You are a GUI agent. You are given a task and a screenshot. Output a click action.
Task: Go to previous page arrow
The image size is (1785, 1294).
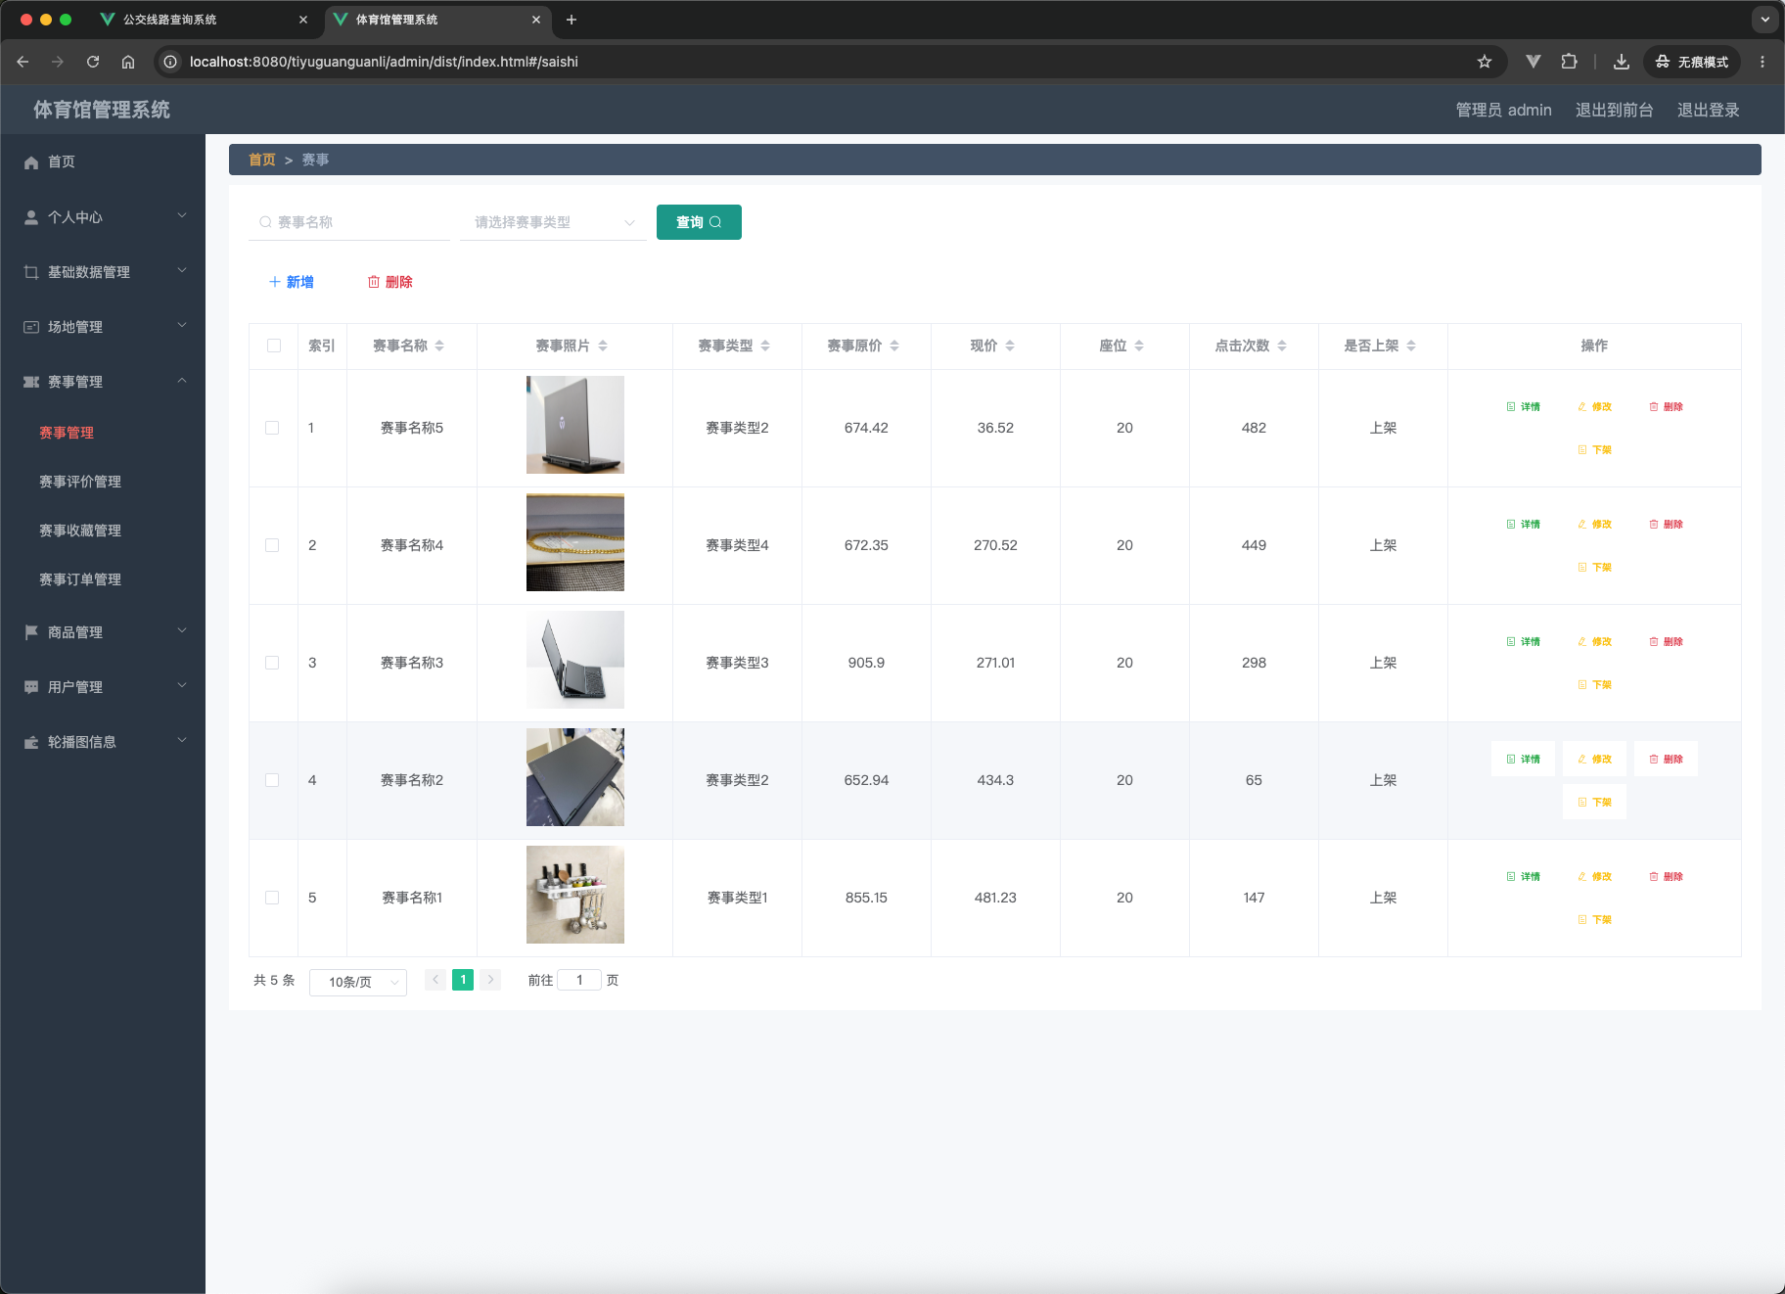click(x=435, y=980)
